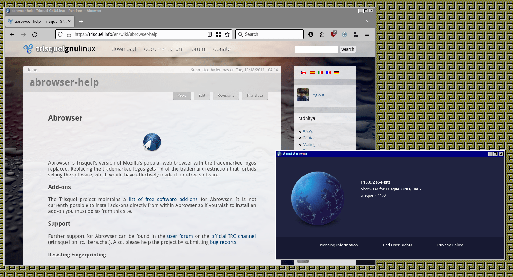Image resolution: width=513 pixels, height=277 pixels.
Task: Open the list of free software add-ons link
Action: pos(163,200)
